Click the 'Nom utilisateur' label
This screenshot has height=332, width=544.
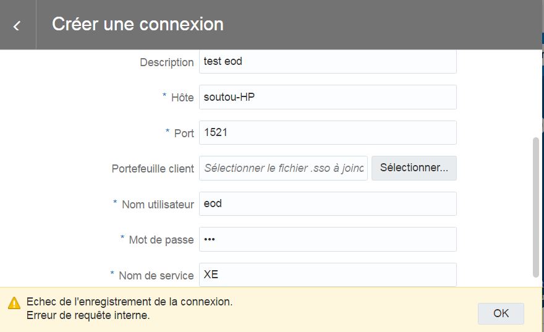pyautogui.click(x=158, y=205)
